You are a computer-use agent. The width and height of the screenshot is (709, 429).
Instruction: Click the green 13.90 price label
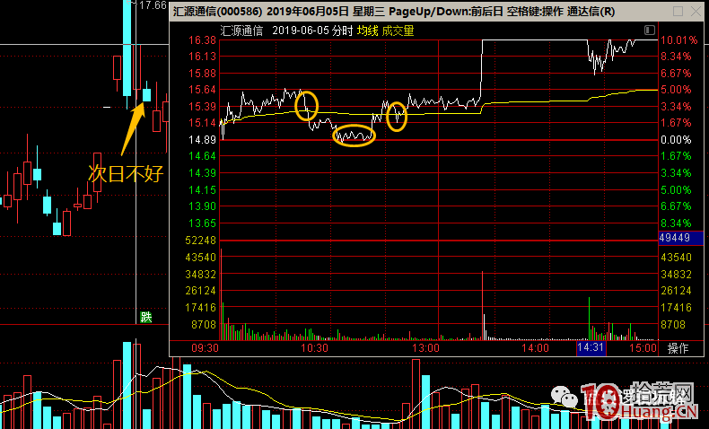[202, 206]
